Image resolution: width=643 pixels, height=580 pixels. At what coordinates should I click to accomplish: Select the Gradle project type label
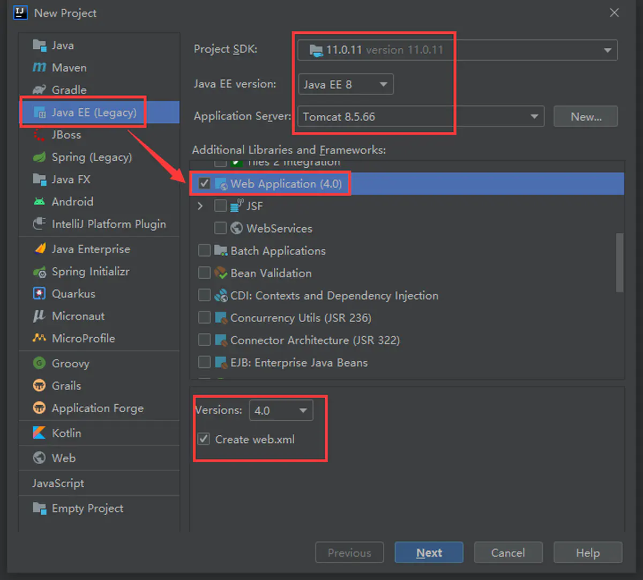point(69,90)
